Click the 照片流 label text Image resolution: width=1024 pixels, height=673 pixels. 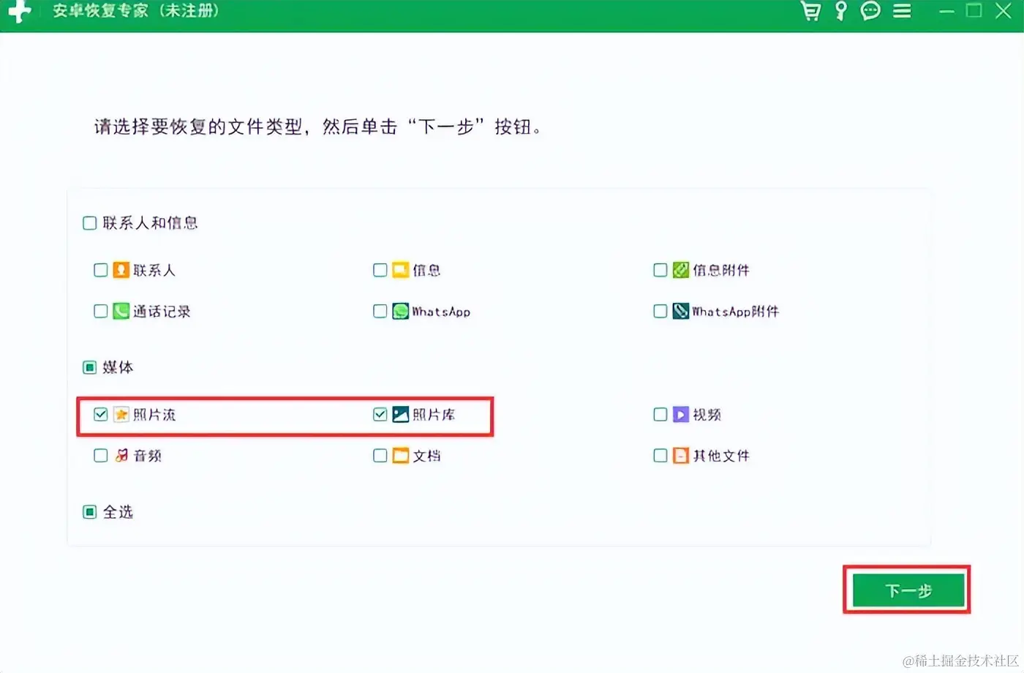(x=154, y=415)
